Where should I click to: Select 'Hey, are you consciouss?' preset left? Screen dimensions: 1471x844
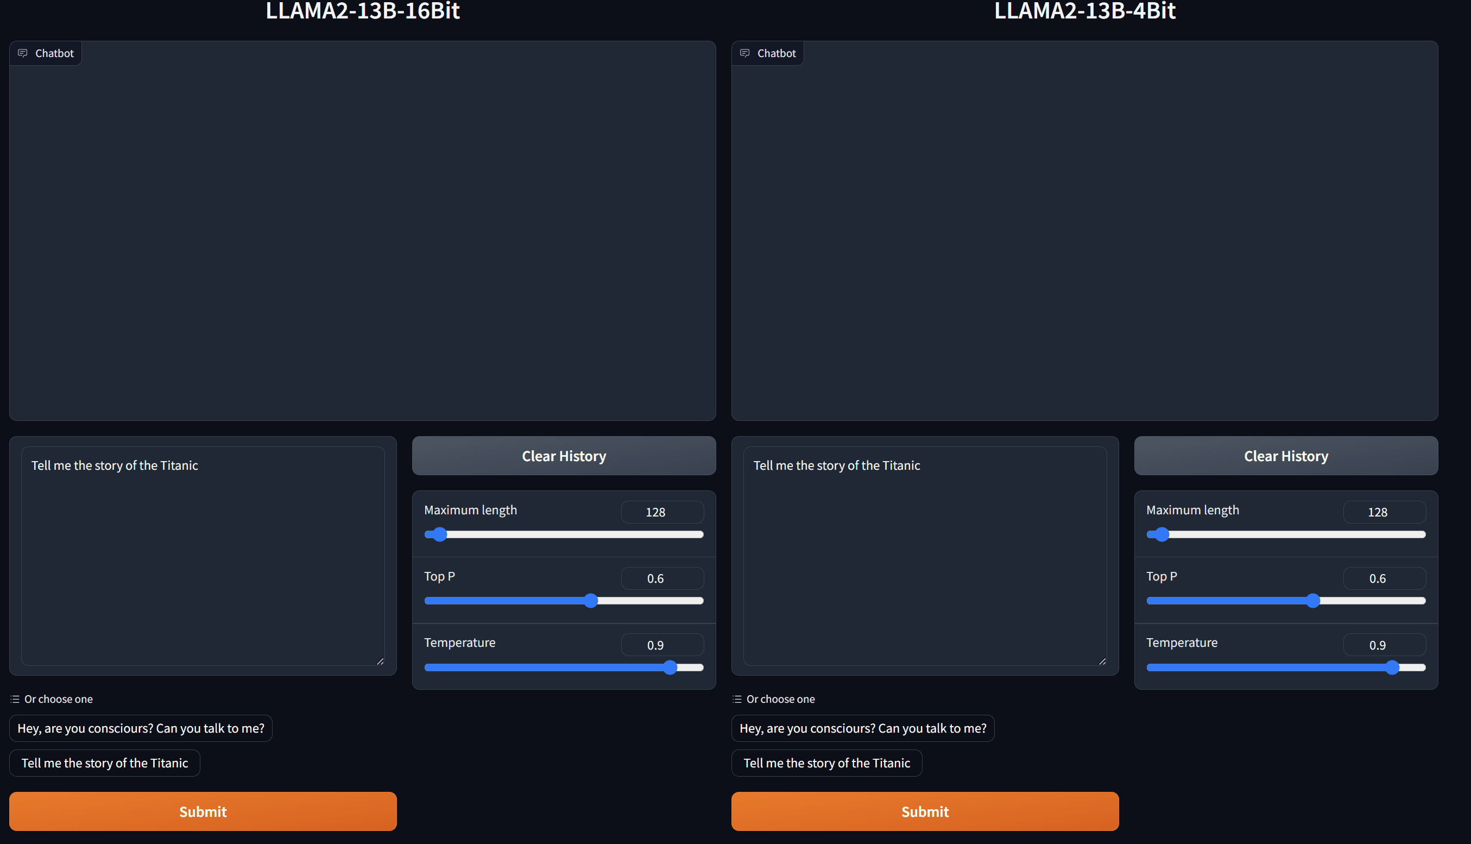pyautogui.click(x=141, y=728)
